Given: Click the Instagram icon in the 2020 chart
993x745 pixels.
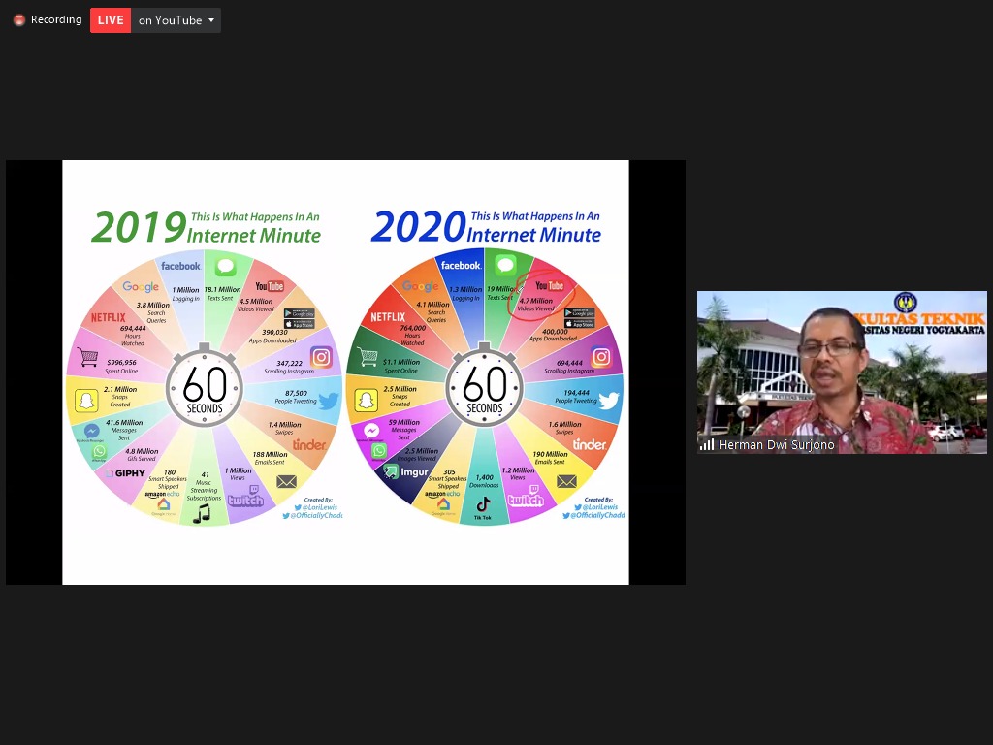Looking at the screenshot, I should coord(601,357).
